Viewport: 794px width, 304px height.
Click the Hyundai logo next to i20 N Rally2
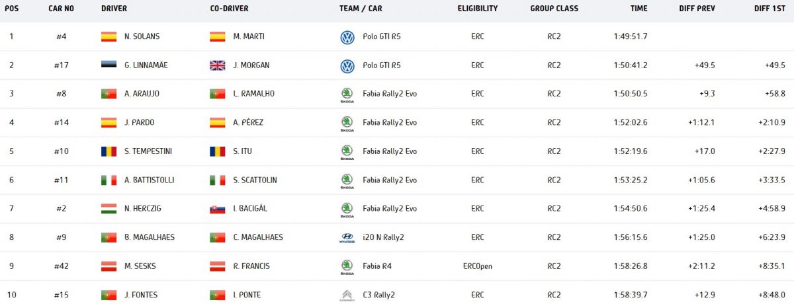tap(347, 238)
